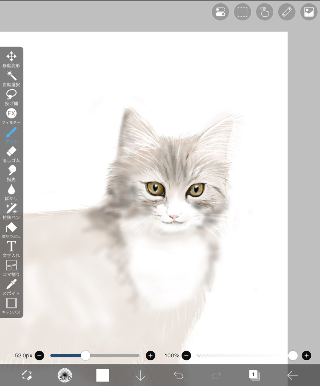Open the layers panel showing 1
The image size is (320, 386).
pos(254,375)
